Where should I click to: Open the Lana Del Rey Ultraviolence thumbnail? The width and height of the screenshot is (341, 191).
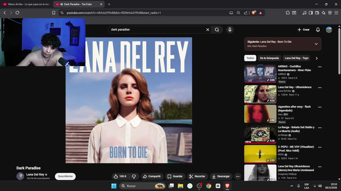click(260, 94)
